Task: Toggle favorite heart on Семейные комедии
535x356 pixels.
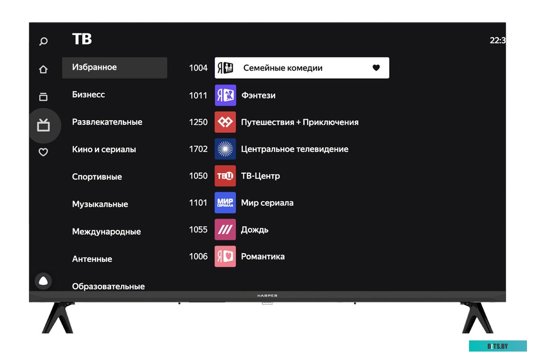Action: click(376, 68)
